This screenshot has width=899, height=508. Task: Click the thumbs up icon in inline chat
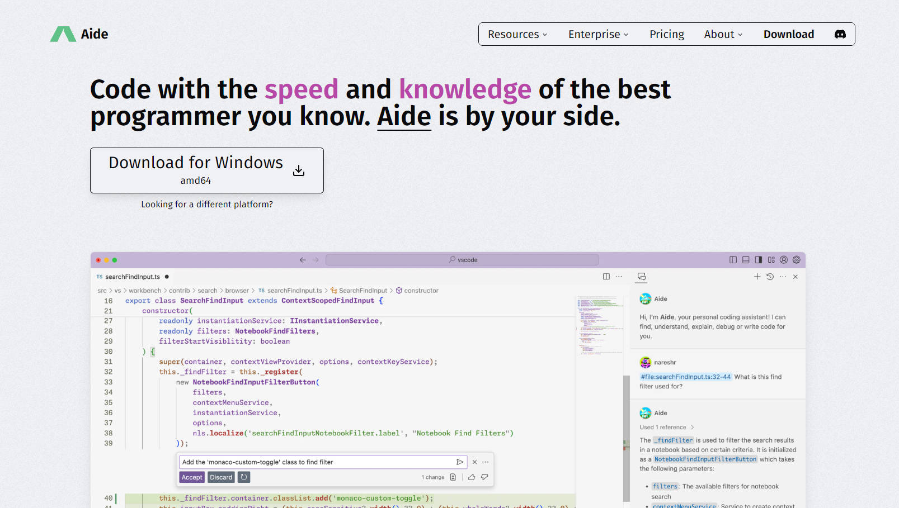click(472, 477)
